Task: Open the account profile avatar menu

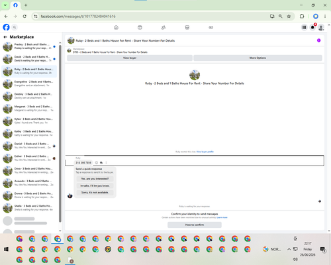Action: [x=321, y=27]
